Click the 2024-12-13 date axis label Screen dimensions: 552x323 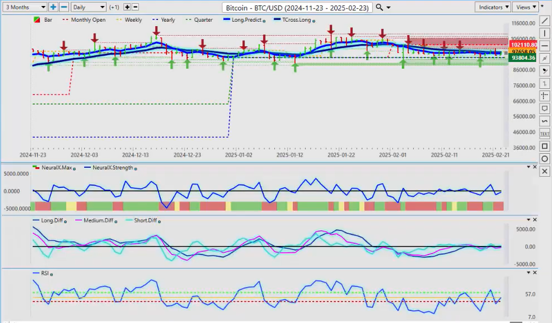click(x=135, y=155)
